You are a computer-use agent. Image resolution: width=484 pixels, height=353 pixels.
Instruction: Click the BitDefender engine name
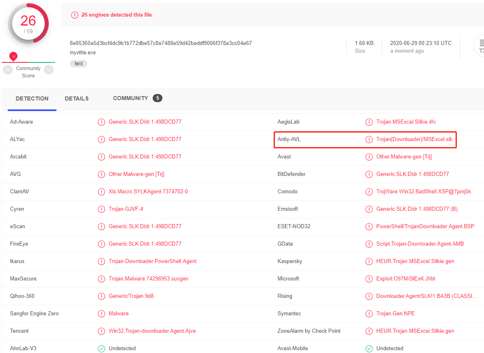tap(292, 174)
